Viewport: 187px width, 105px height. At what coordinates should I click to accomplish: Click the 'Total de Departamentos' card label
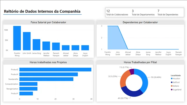point(143,15)
